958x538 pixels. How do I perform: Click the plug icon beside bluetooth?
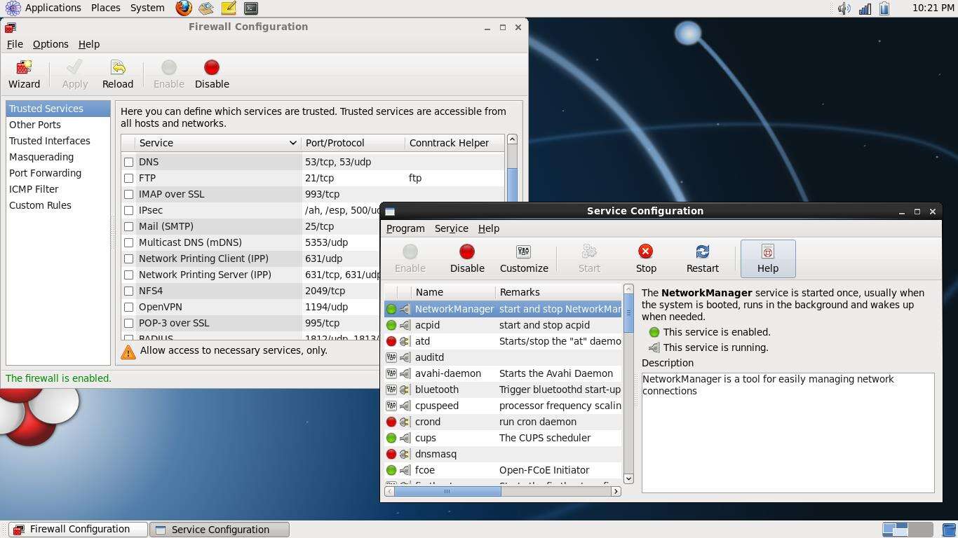click(405, 389)
